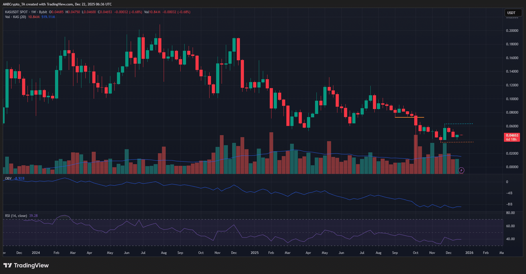Viewport: 526px width, 274px height.
Task: Click the RSI 80.00 scale label
Action: click(x=510, y=213)
